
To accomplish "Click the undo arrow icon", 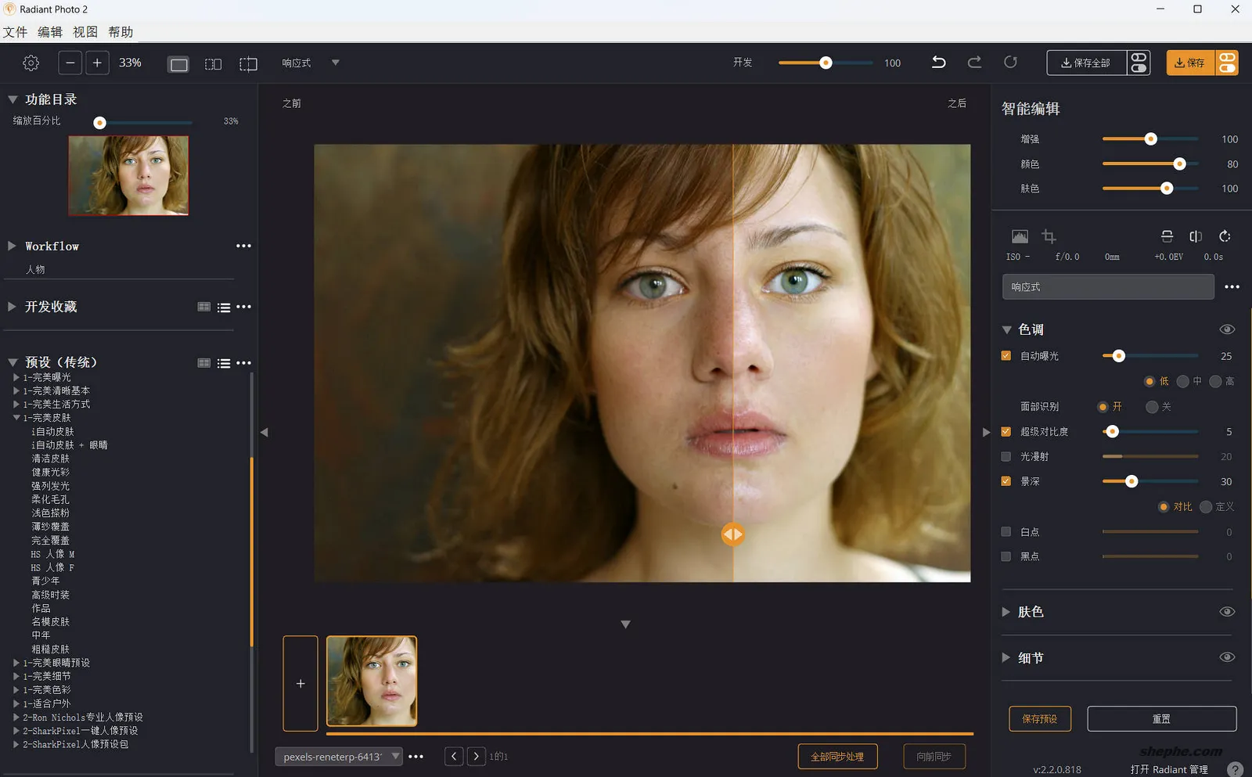I will click(938, 63).
